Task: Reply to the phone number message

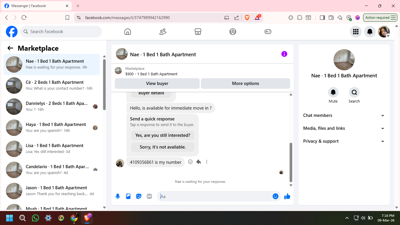Action: click(199, 162)
